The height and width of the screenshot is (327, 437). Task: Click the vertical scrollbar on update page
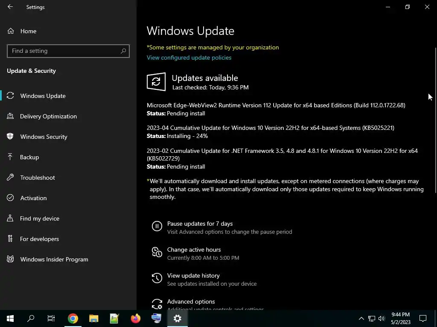[436, 120]
